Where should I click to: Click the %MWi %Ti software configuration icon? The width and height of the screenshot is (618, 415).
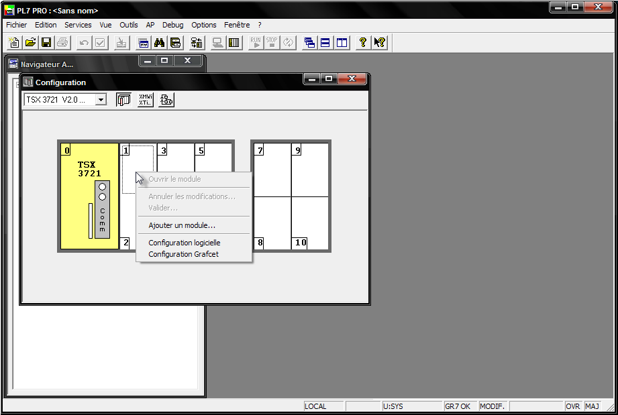tap(145, 100)
